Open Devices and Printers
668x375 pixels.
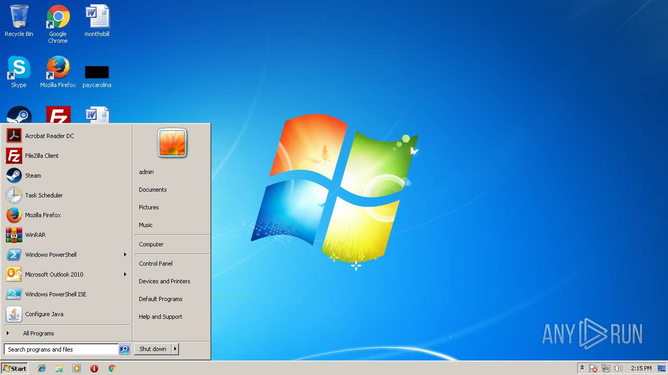click(x=172, y=281)
